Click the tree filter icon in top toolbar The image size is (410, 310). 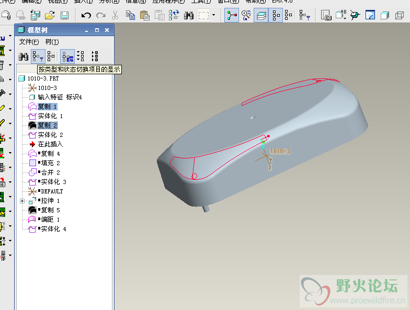click(x=304, y=16)
